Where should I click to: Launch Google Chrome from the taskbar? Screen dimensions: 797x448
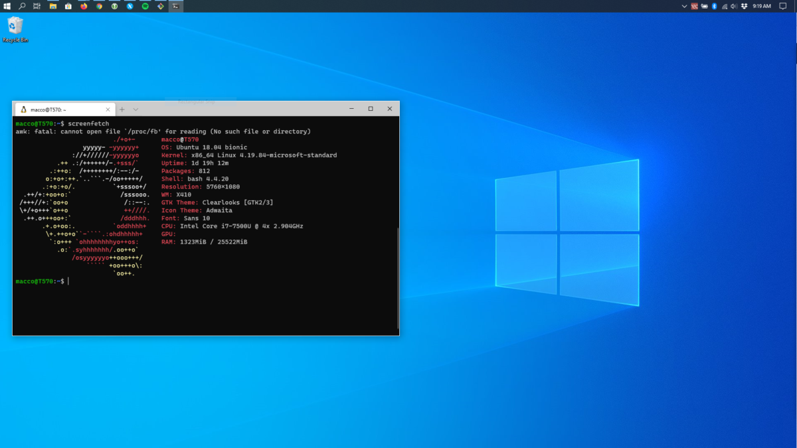tap(99, 6)
